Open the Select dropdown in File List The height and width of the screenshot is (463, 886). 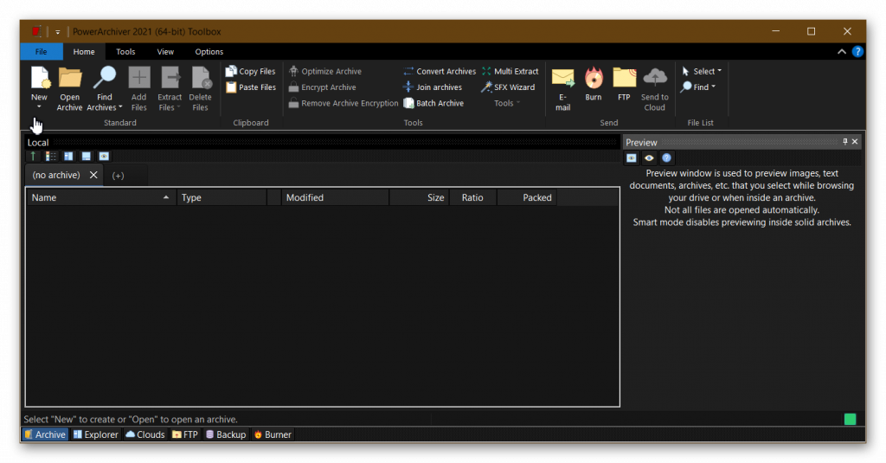pos(702,72)
